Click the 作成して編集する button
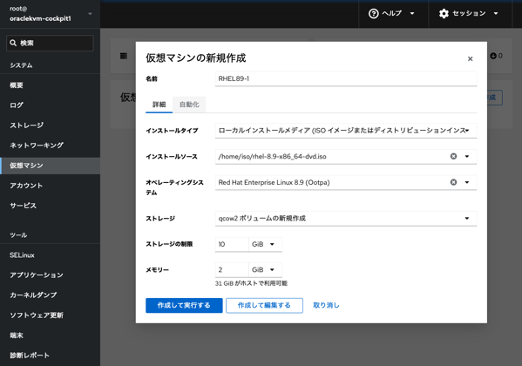This screenshot has width=522, height=366. coord(264,305)
